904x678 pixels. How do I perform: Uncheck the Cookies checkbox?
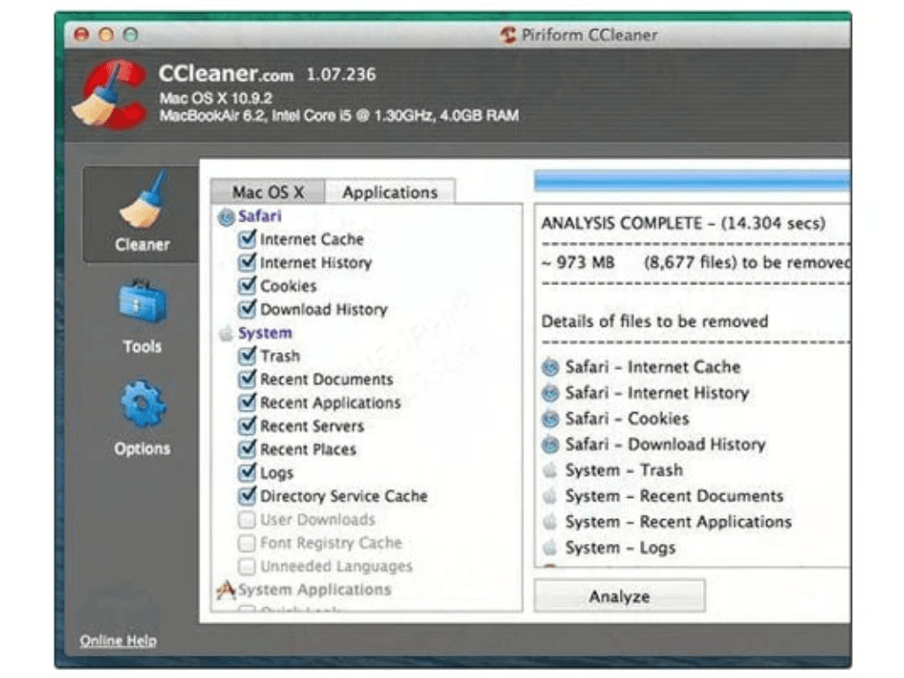247,286
